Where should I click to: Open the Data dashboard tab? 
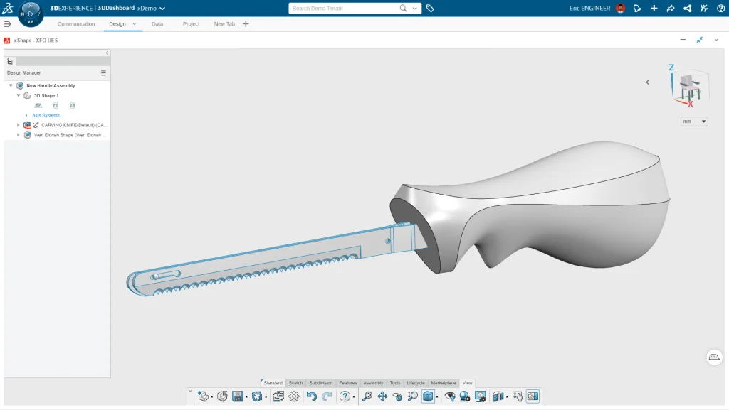pos(157,24)
